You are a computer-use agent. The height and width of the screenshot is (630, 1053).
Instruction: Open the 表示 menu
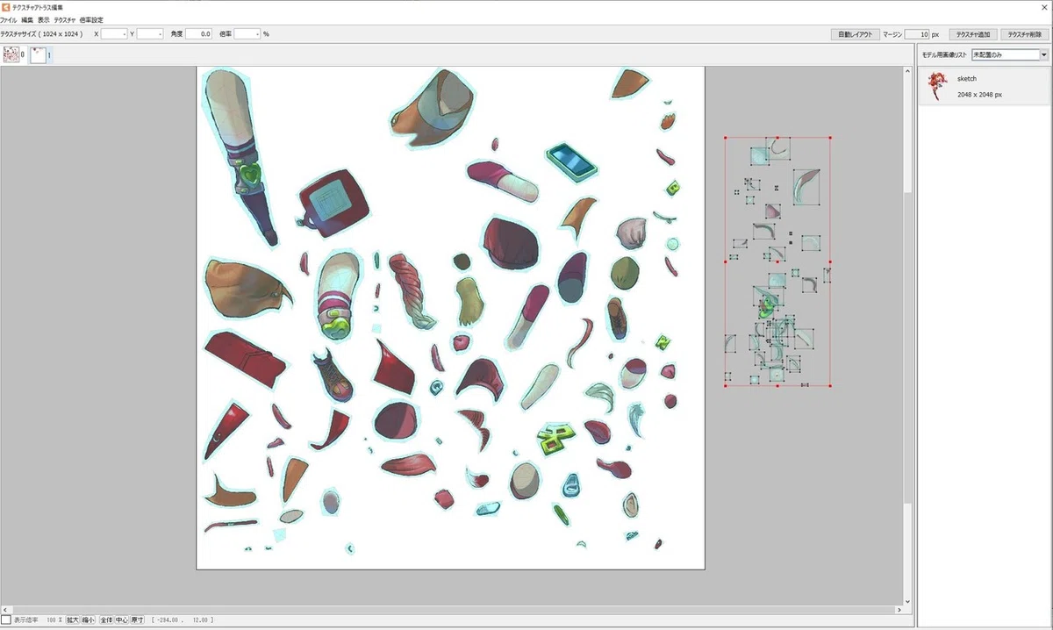point(44,19)
